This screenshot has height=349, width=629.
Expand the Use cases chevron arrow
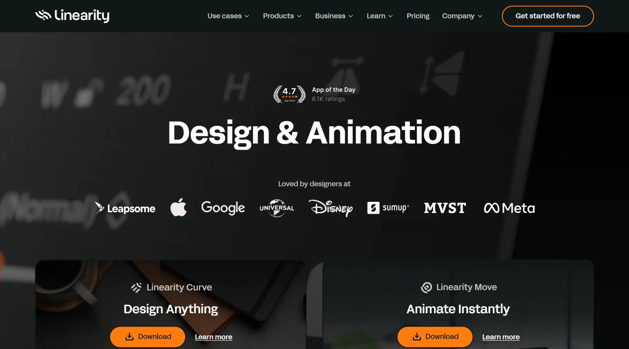(247, 16)
